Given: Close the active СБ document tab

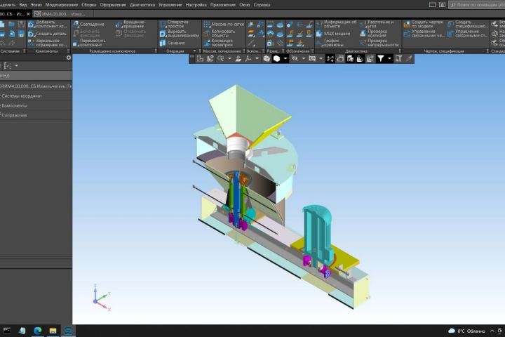Looking at the screenshot, I should click(x=28, y=14).
